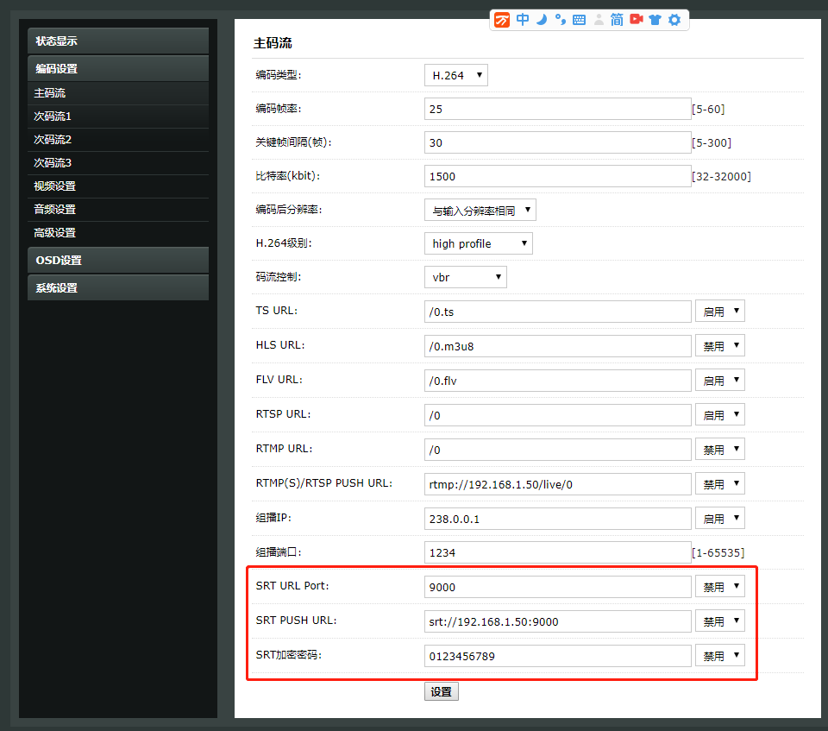The image size is (828, 731).
Task: Click the [5-300] range hint text
Action: pos(712,142)
